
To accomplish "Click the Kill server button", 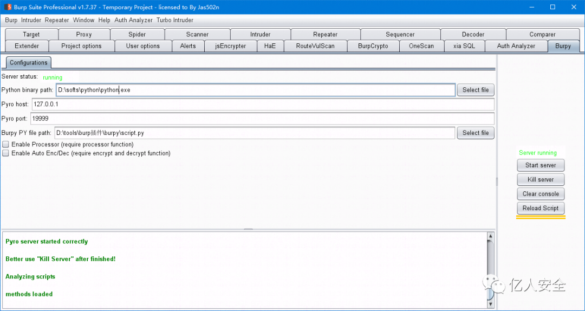I will pyautogui.click(x=541, y=179).
